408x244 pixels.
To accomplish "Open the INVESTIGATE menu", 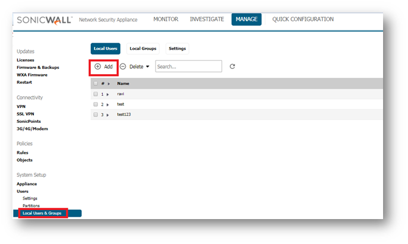I will pyautogui.click(x=207, y=20).
